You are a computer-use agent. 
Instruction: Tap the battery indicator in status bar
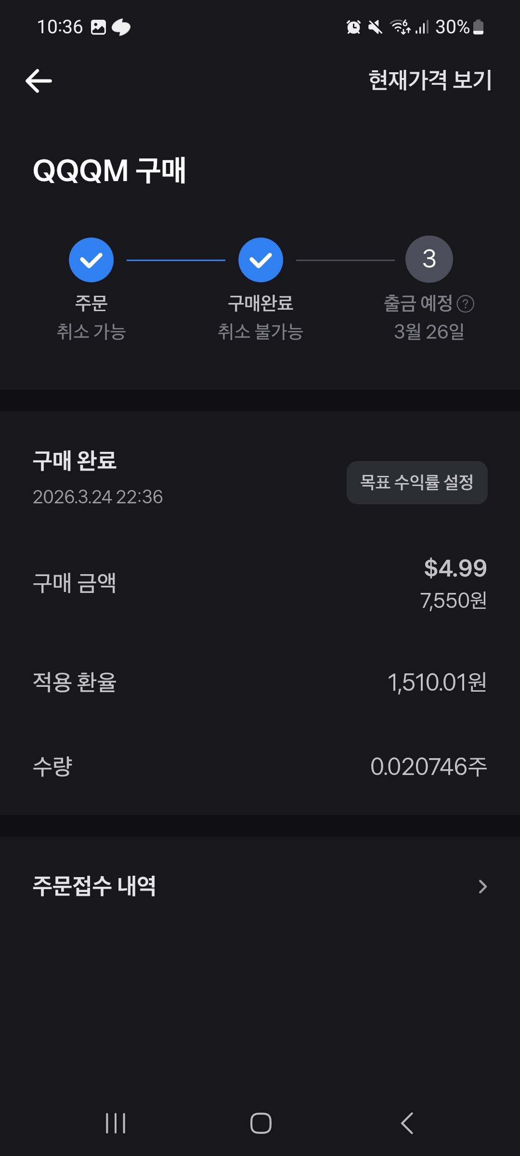pyautogui.click(x=478, y=27)
